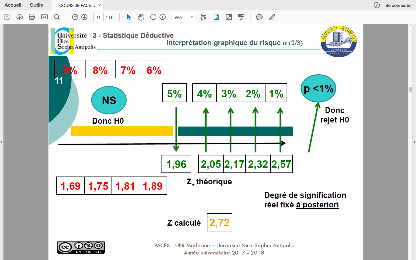The width and height of the screenshot is (416, 260).
Task: Click Se connecter to sign in
Action: 398,5
